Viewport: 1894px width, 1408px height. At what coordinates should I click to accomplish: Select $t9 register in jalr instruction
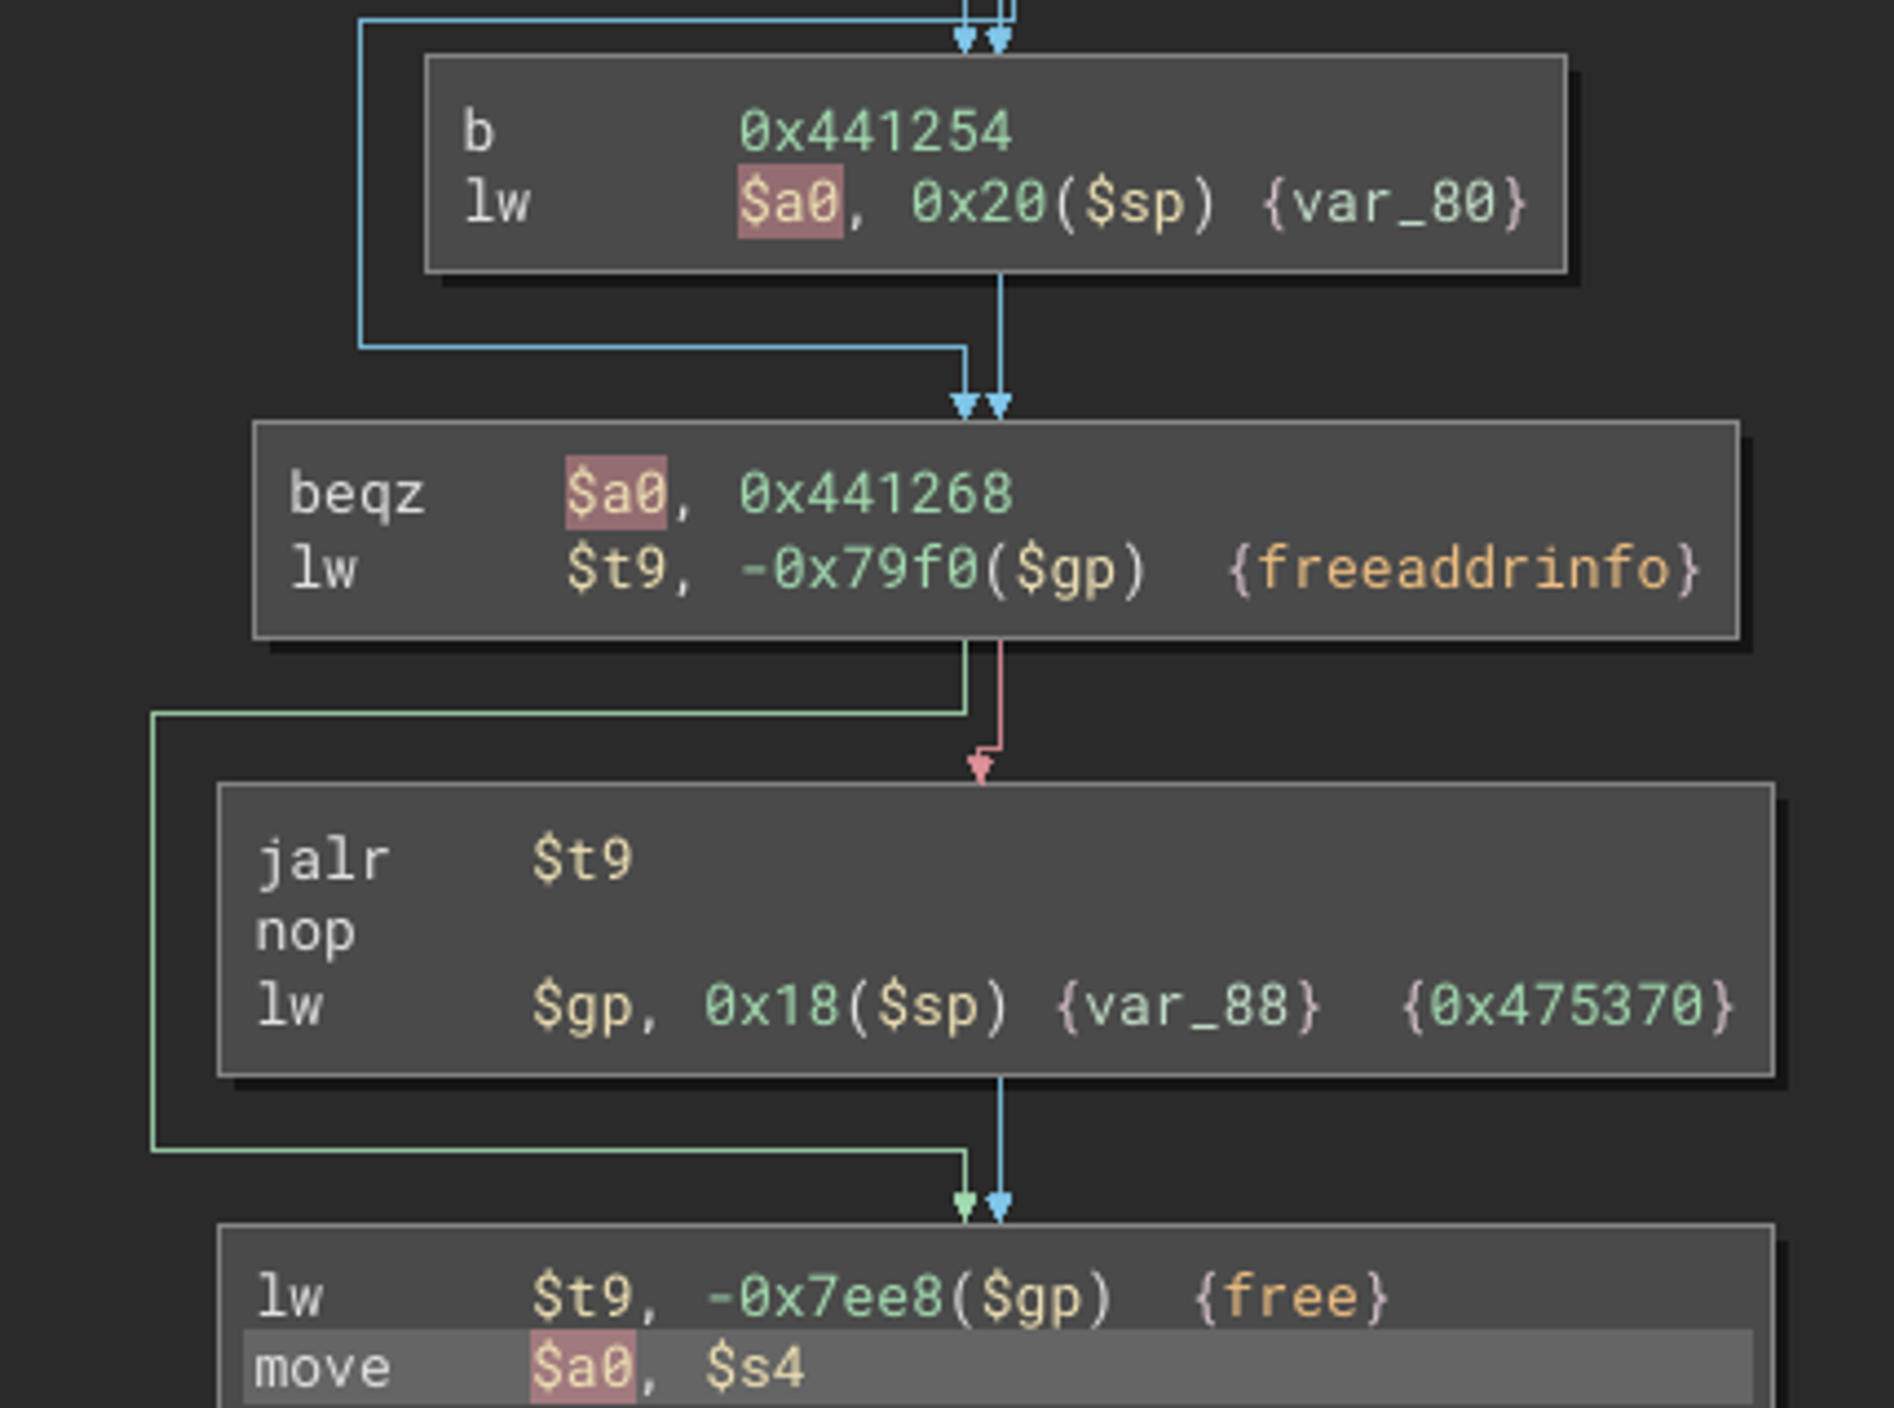(581, 861)
